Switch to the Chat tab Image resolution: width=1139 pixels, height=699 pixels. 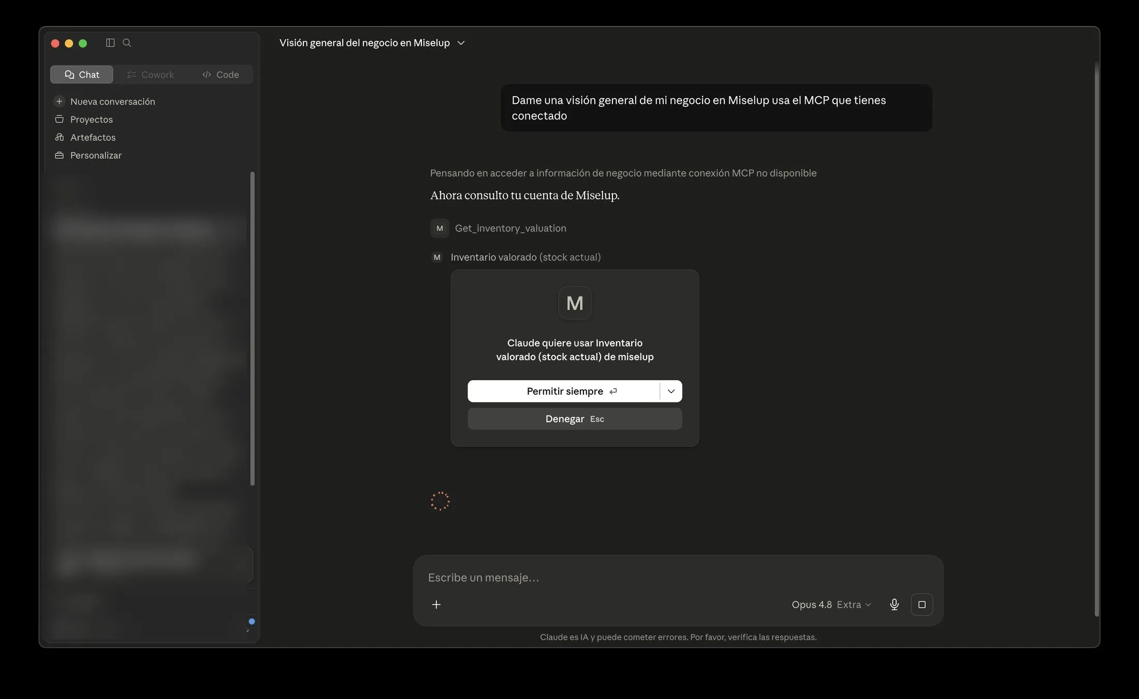[x=82, y=75]
